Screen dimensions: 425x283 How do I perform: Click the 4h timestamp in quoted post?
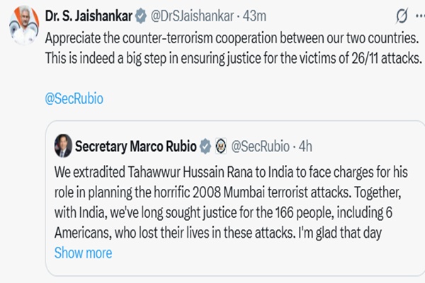click(x=306, y=147)
